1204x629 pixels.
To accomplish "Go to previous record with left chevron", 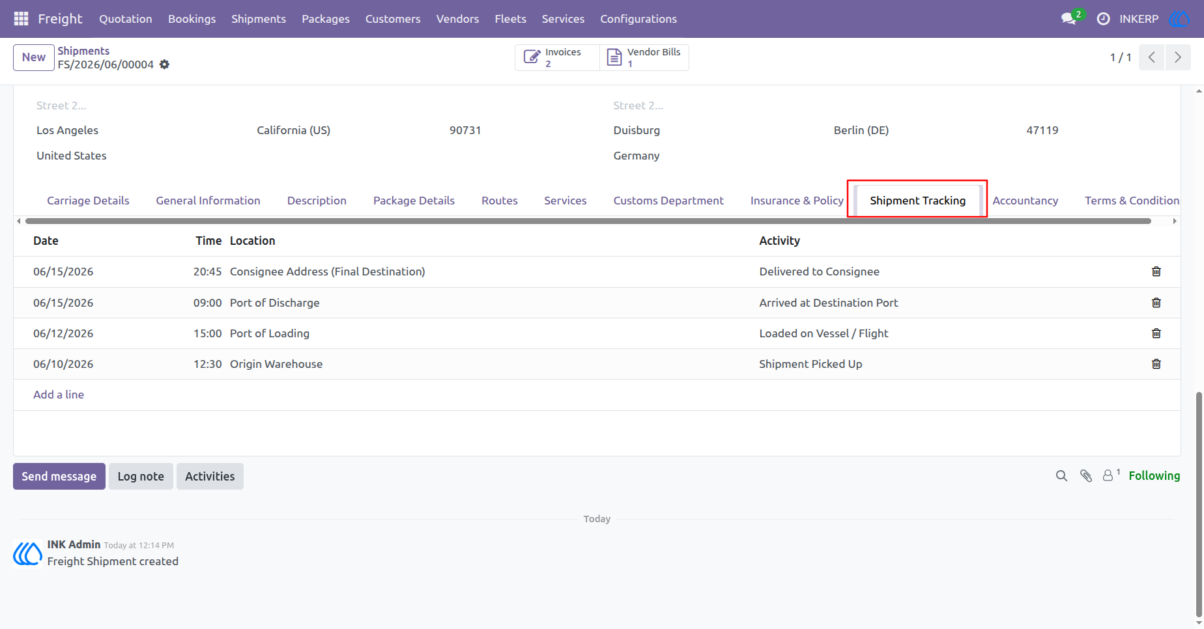I will coord(1151,57).
